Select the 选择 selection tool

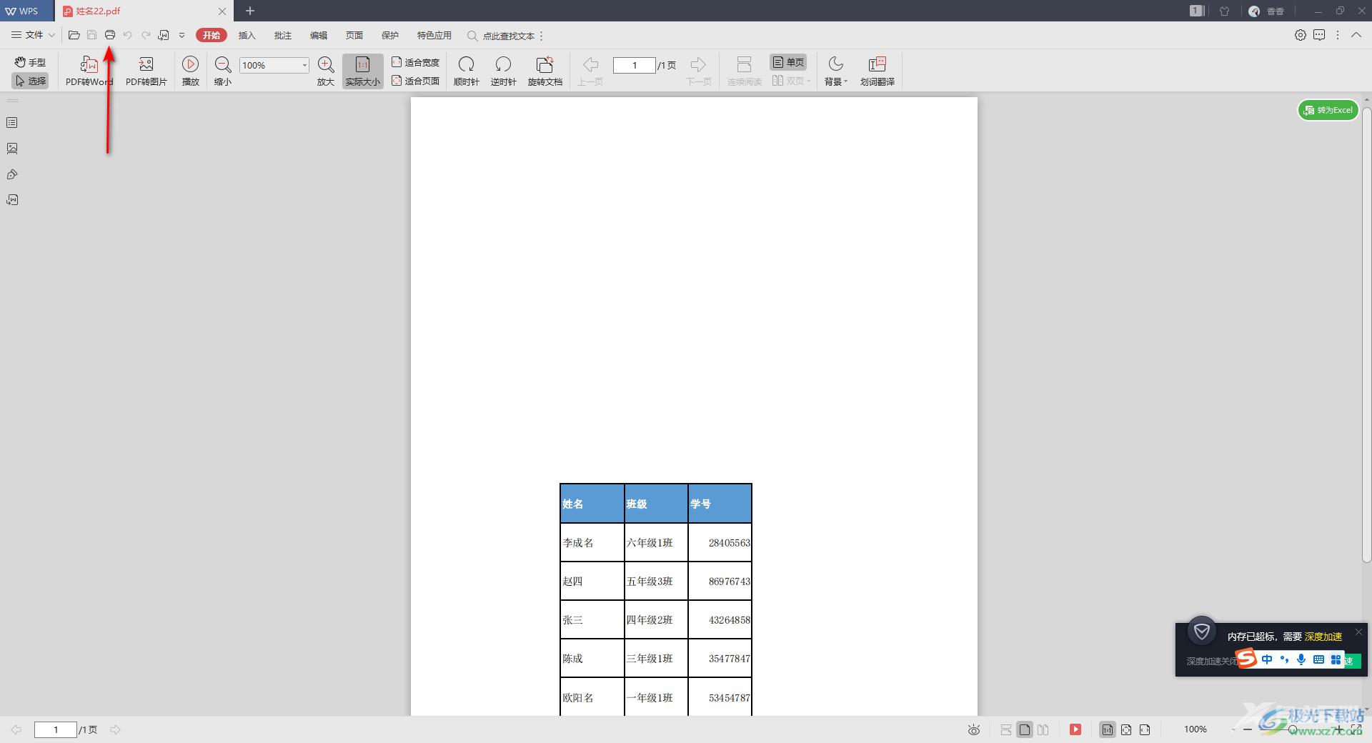point(30,81)
